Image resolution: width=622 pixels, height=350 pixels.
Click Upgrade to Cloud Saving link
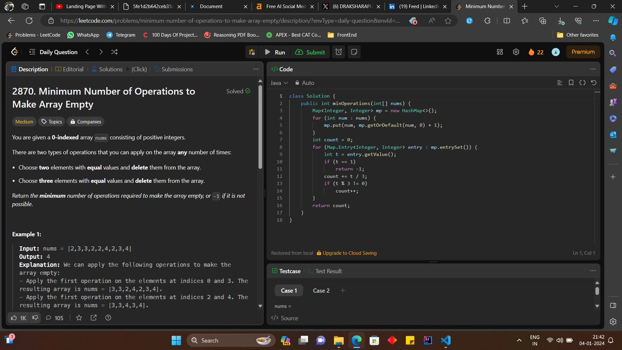(346, 253)
